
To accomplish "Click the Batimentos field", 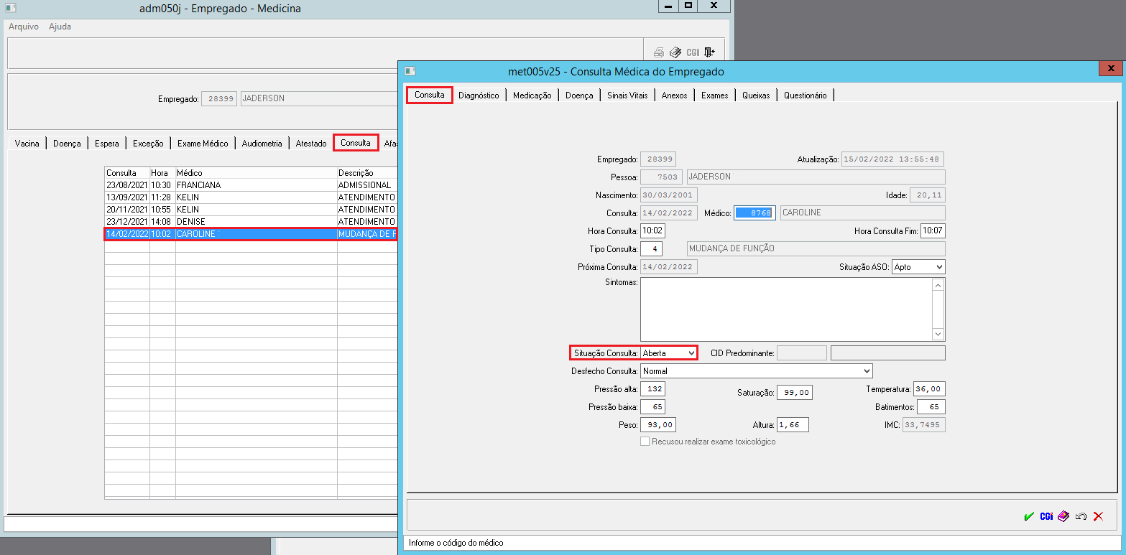I will coord(931,406).
